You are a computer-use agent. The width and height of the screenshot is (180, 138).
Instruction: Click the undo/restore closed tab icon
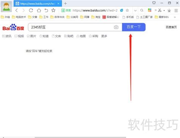(x=46, y=10)
